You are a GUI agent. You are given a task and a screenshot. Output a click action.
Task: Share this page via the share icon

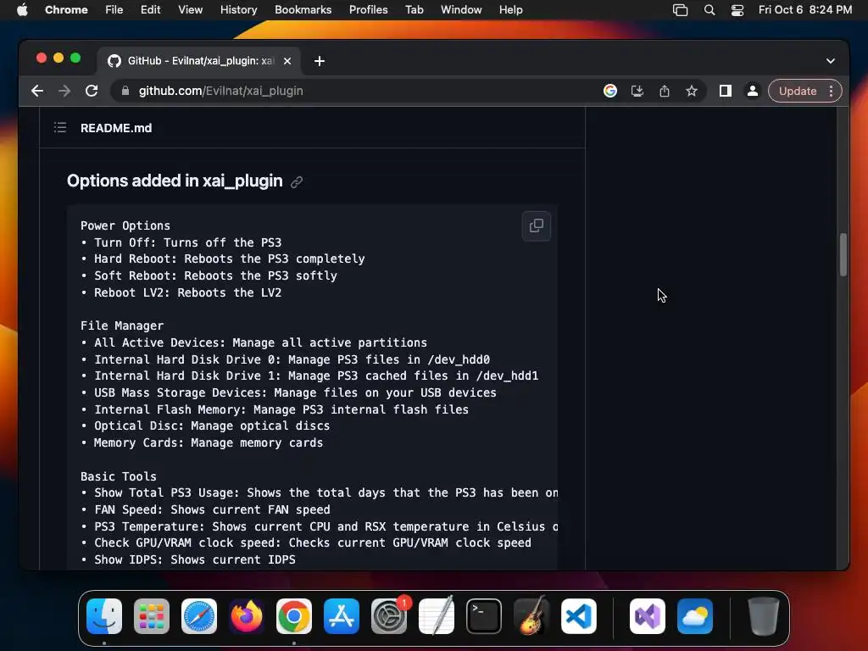tap(665, 91)
